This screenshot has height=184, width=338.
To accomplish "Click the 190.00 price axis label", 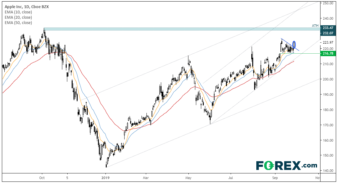I will pyautogui.click(x=328, y=94).
